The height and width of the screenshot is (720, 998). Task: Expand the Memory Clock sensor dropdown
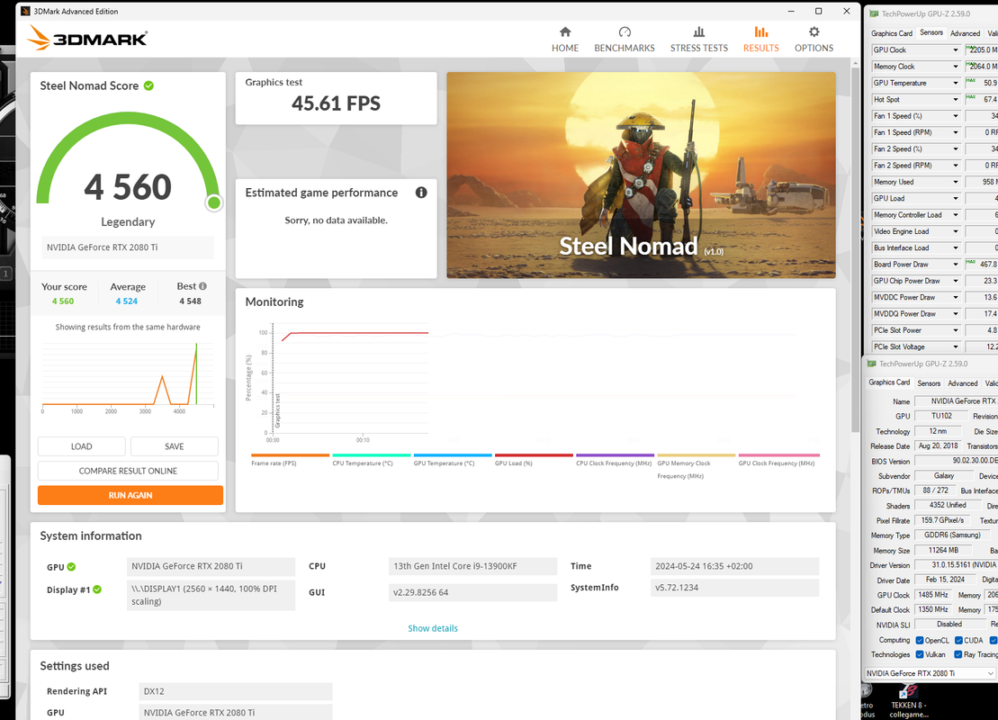click(x=956, y=67)
